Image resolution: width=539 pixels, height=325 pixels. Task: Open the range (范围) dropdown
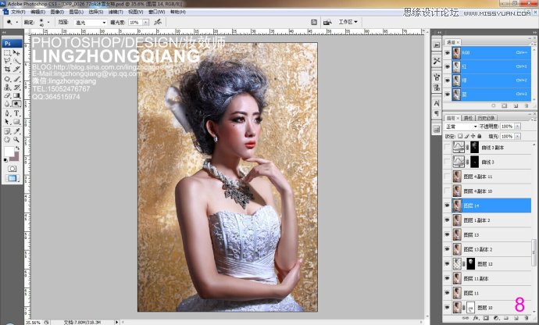(x=91, y=23)
